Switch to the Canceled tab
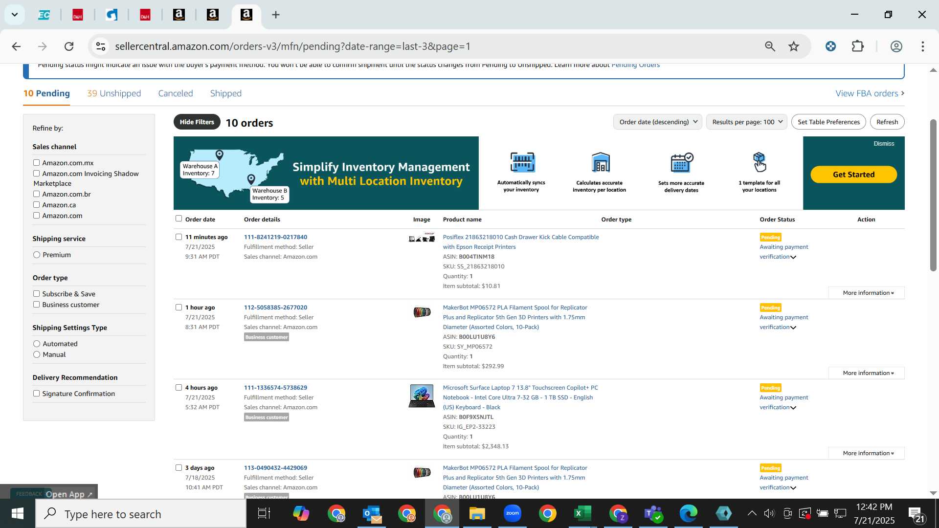The image size is (939, 528). [176, 93]
